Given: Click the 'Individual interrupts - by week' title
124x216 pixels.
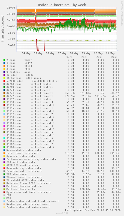Looking at the screenshot, I should coord(62,5).
